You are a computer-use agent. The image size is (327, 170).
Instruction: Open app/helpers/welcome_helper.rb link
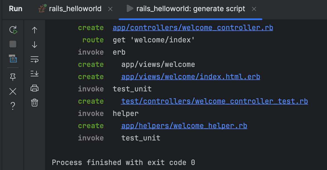pyautogui.click(x=184, y=125)
